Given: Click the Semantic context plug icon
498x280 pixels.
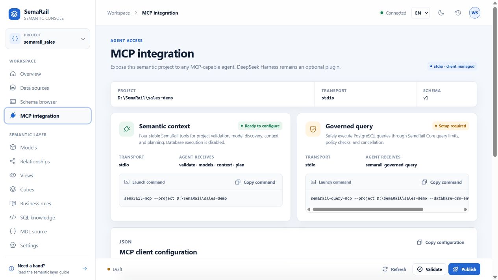Looking at the screenshot, I should coord(127,129).
